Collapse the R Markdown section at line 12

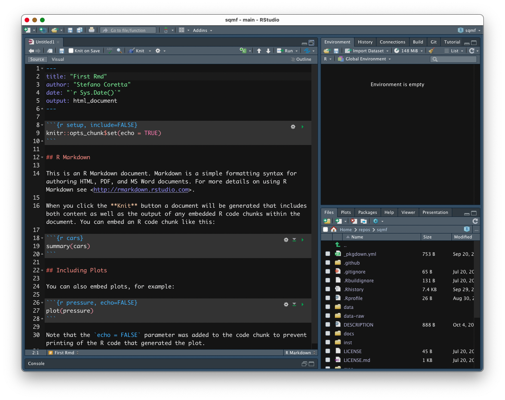[x=42, y=157]
